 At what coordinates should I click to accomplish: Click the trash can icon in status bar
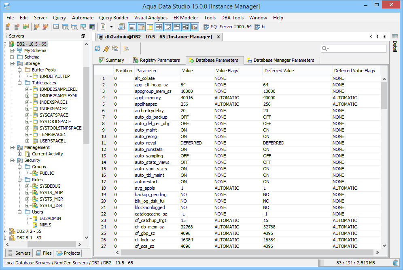[396, 263]
